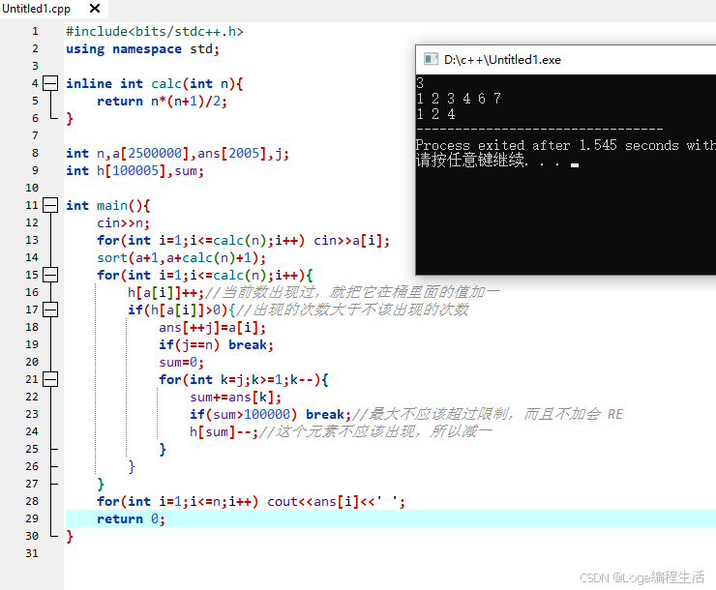Image resolution: width=716 pixels, height=590 pixels.
Task: Close the Untitled1.cpp tab
Action: 95,8
